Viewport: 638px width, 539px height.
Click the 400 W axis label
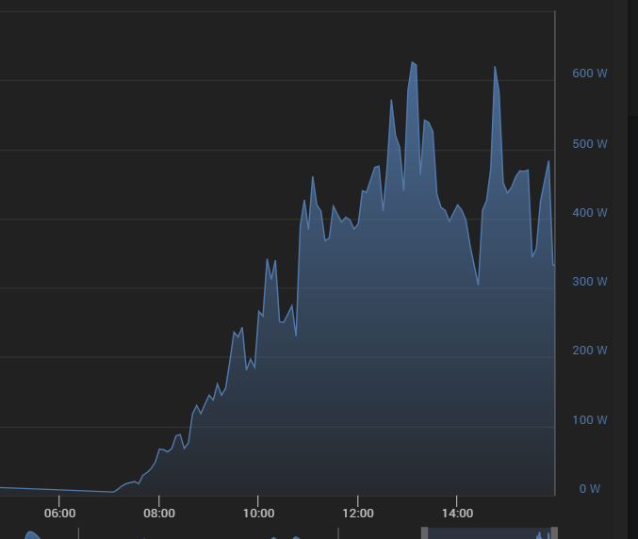pos(589,213)
